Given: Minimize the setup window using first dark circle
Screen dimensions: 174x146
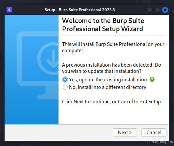Looking at the screenshot, I should coord(149,10).
